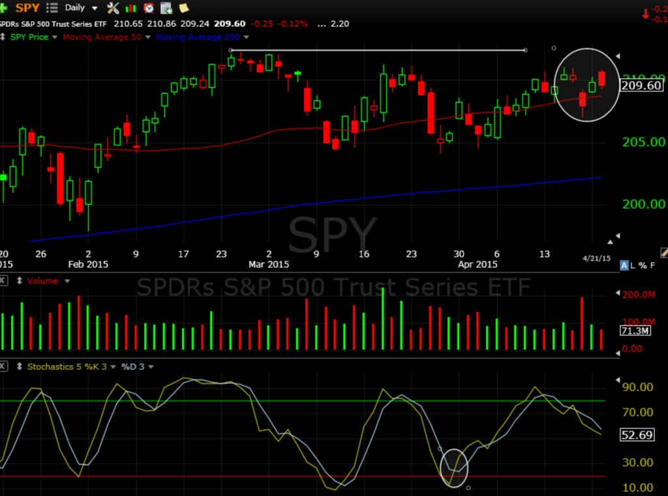The width and height of the screenshot is (668, 496).
Task: Click the triangle next to 200.0M volume scale
Action: click(618, 293)
